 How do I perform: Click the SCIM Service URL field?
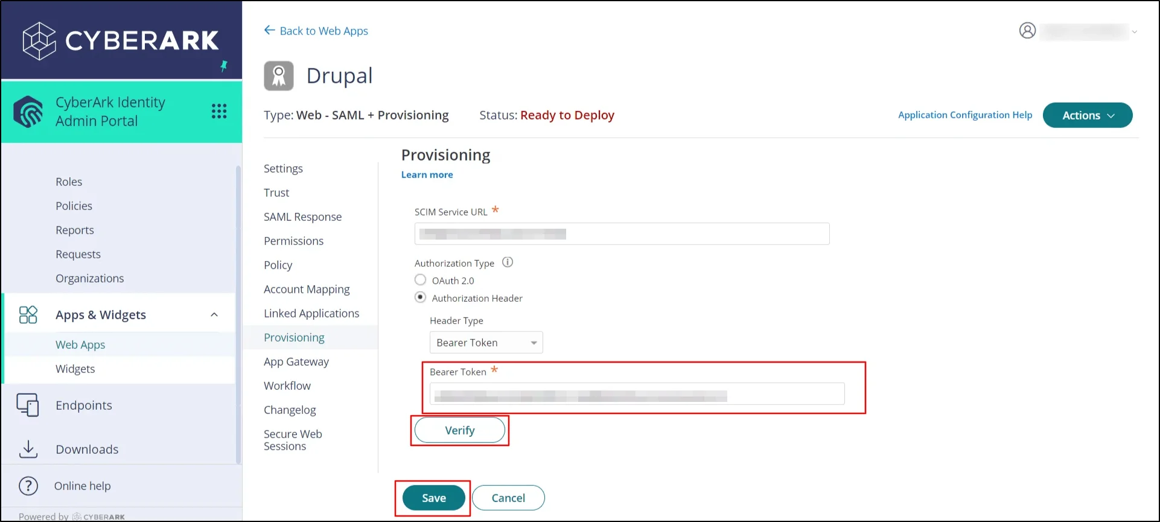pyautogui.click(x=622, y=234)
